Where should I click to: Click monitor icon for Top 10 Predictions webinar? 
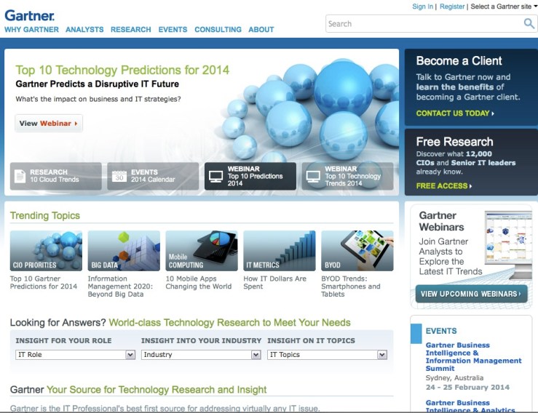pyautogui.click(x=215, y=176)
